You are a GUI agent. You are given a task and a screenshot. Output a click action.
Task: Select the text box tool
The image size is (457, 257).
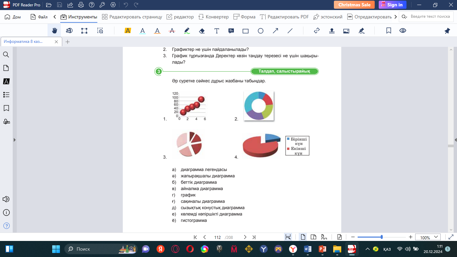pyautogui.click(x=217, y=31)
